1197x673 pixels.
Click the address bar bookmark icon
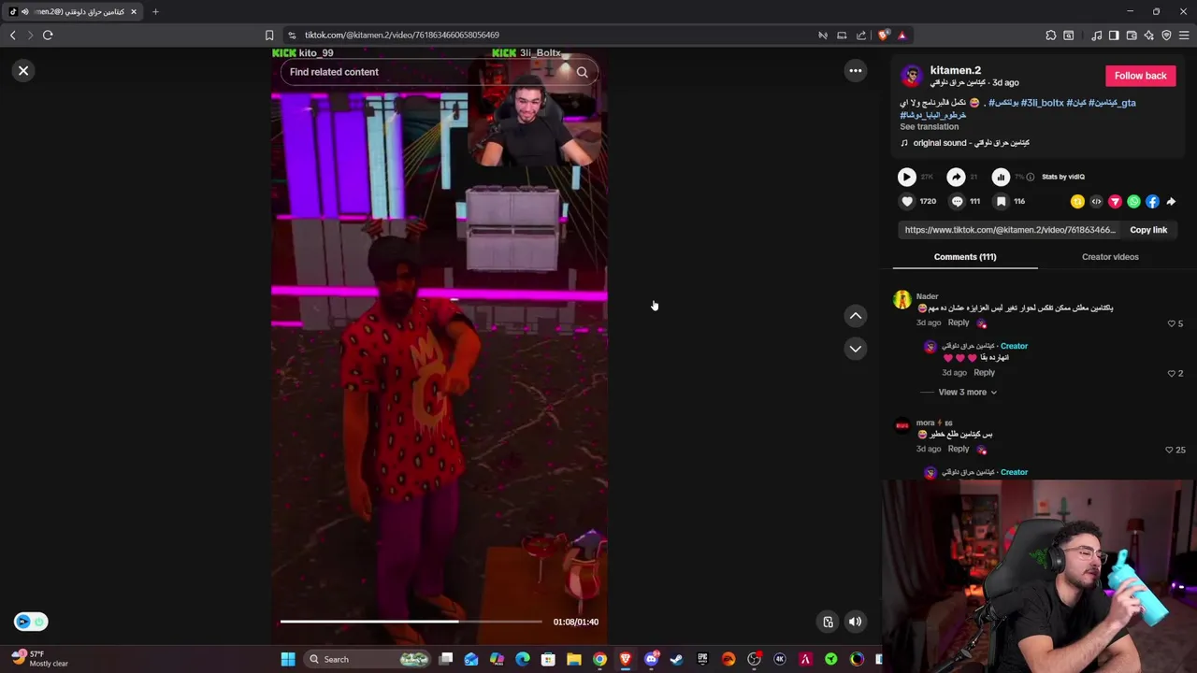click(269, 36)
